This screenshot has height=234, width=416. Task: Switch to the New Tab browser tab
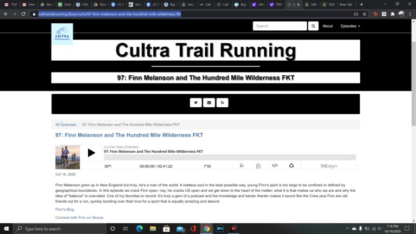(x=346, y=4)
